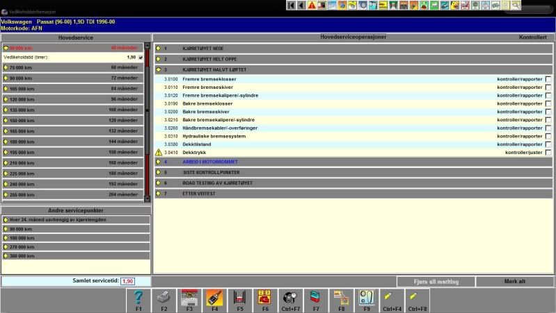Collapse section 3 Kjøretøyet halvt løftet

click(159, 69)
